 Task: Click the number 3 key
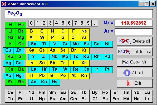tap(50, 23)
